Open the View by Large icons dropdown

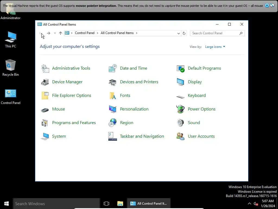[215, 47]
